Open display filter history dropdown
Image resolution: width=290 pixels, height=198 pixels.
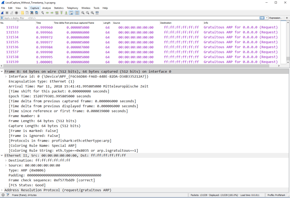pos(267,18)
